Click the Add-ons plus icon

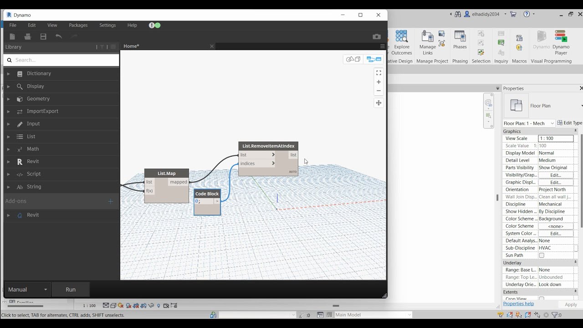(x=110, y=201)
